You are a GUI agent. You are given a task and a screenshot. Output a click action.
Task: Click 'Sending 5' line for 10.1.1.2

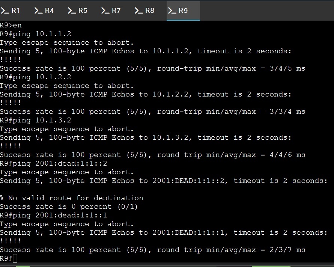coord(146,51)
